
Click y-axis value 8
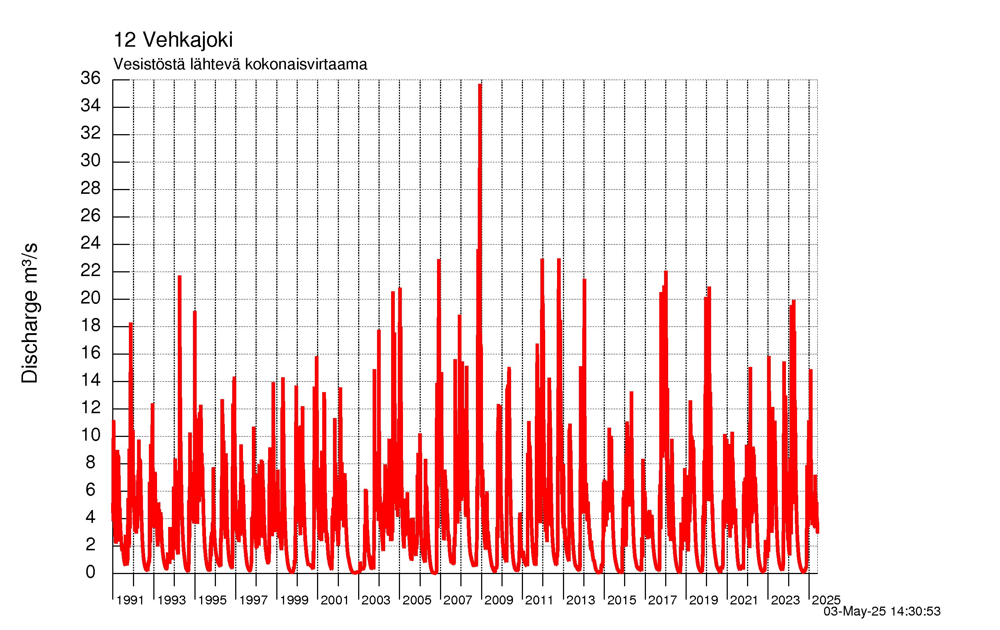click(90, 462)
